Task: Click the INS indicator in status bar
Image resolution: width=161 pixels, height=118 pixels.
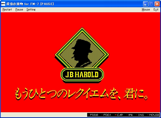Action: tap(141, 115)
